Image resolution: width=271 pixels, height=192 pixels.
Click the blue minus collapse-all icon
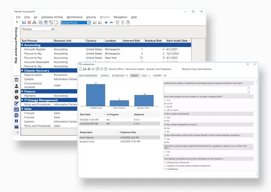point(111,23)
